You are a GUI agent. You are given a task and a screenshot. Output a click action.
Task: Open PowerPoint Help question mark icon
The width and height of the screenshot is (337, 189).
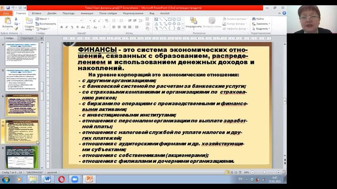pyautogui.click(x=284, y=13)
